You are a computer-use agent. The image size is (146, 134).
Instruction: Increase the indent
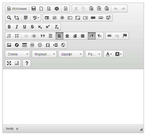click(x=34, y=36)
